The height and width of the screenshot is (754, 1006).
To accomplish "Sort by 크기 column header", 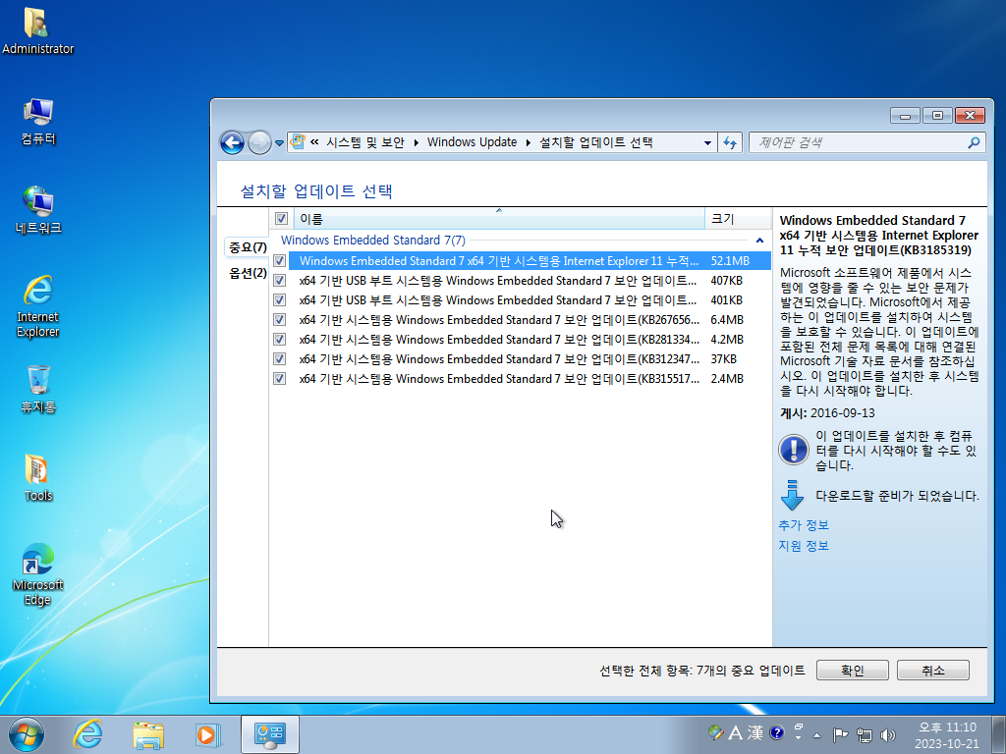I will 738,219.
